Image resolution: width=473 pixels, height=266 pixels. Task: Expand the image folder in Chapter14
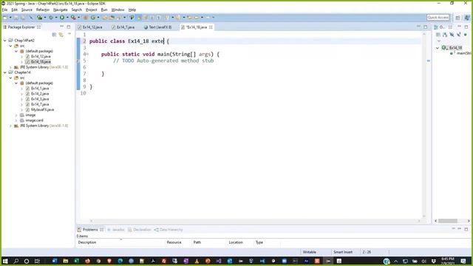(16, 115)
